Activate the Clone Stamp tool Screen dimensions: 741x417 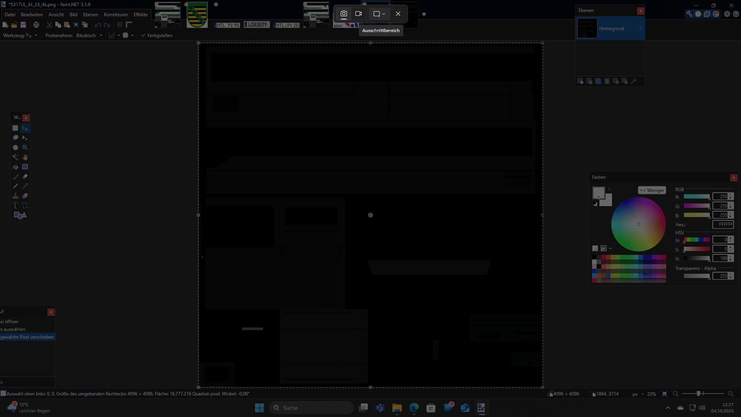click(x=15, y=196)
